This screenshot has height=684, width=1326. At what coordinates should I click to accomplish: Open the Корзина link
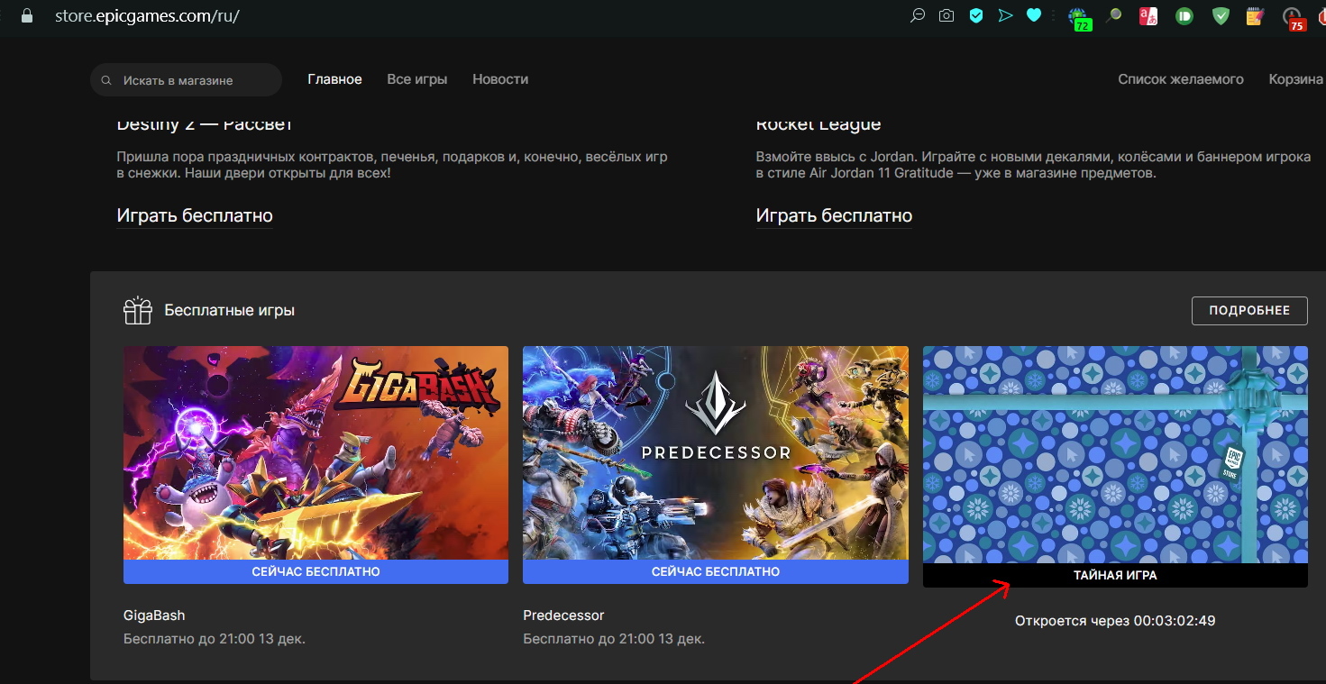[x=1296, y=79]
